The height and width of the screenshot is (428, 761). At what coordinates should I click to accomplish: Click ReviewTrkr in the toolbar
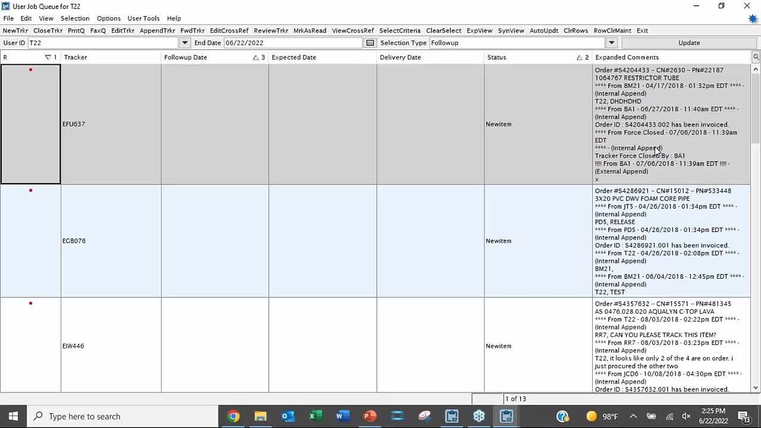coord(271,30)
